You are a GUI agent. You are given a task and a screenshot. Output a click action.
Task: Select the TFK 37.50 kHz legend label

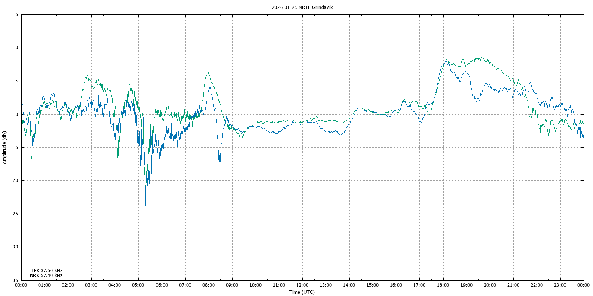(x=46, y=271)
